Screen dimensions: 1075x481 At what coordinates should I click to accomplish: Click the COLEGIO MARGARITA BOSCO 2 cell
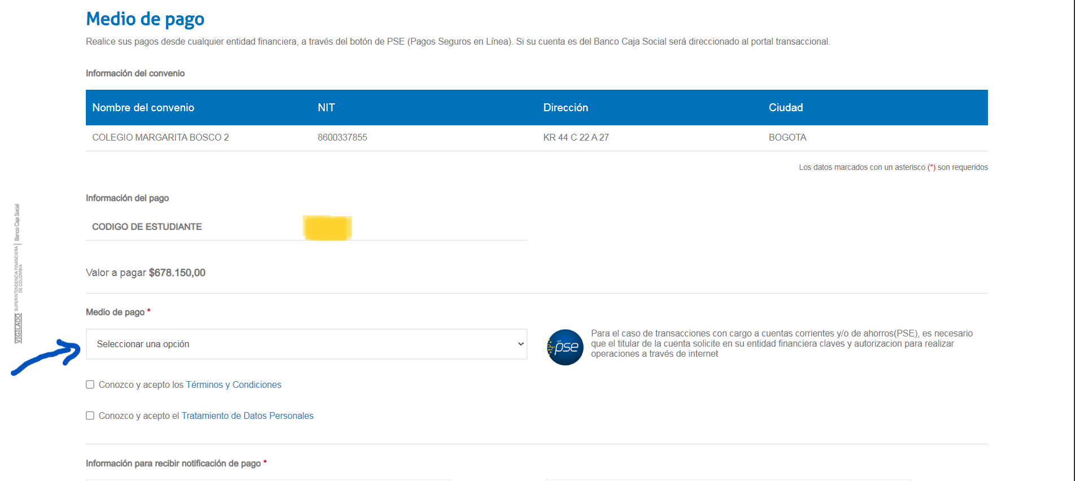(x=160, y=137)
